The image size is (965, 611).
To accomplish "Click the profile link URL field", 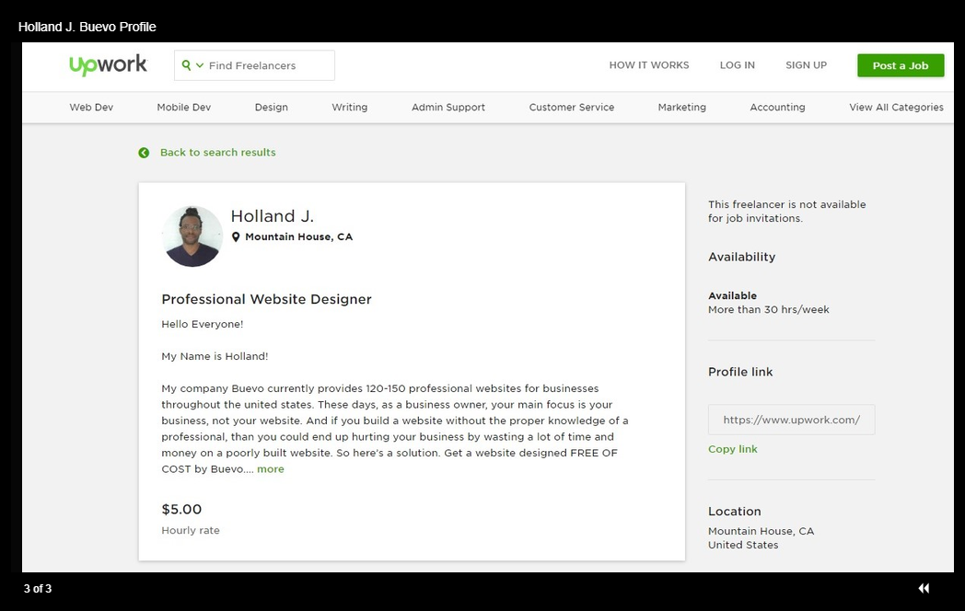I will (791, 420).
